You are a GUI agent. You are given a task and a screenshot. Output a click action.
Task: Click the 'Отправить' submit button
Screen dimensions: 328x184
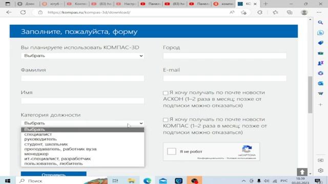[53, 174]
